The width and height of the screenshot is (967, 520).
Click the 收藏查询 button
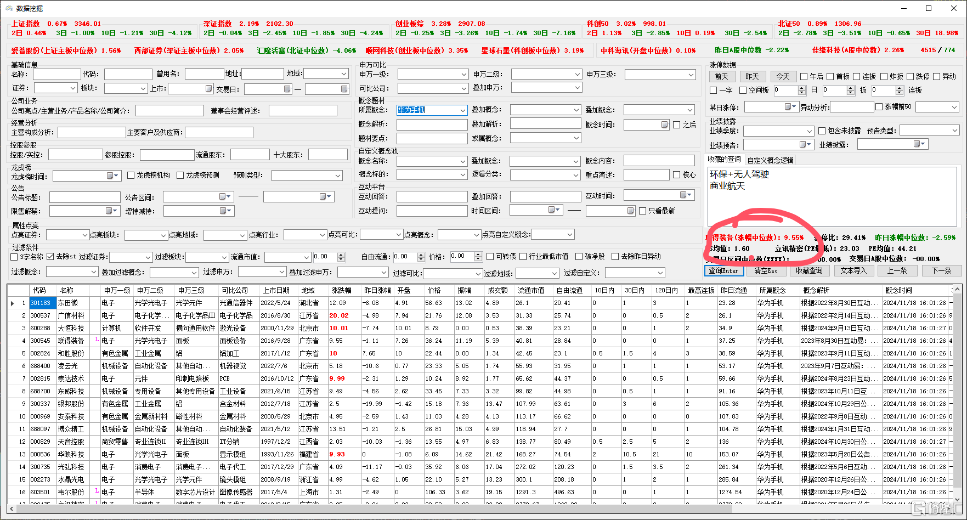(x=809, y=270)
